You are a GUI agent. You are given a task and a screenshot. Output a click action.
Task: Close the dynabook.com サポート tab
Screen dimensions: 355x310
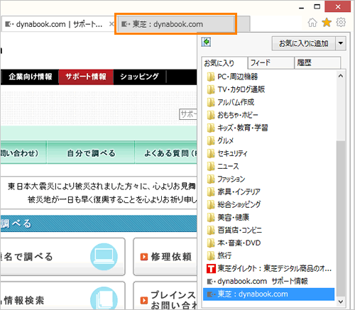[111, 23]
